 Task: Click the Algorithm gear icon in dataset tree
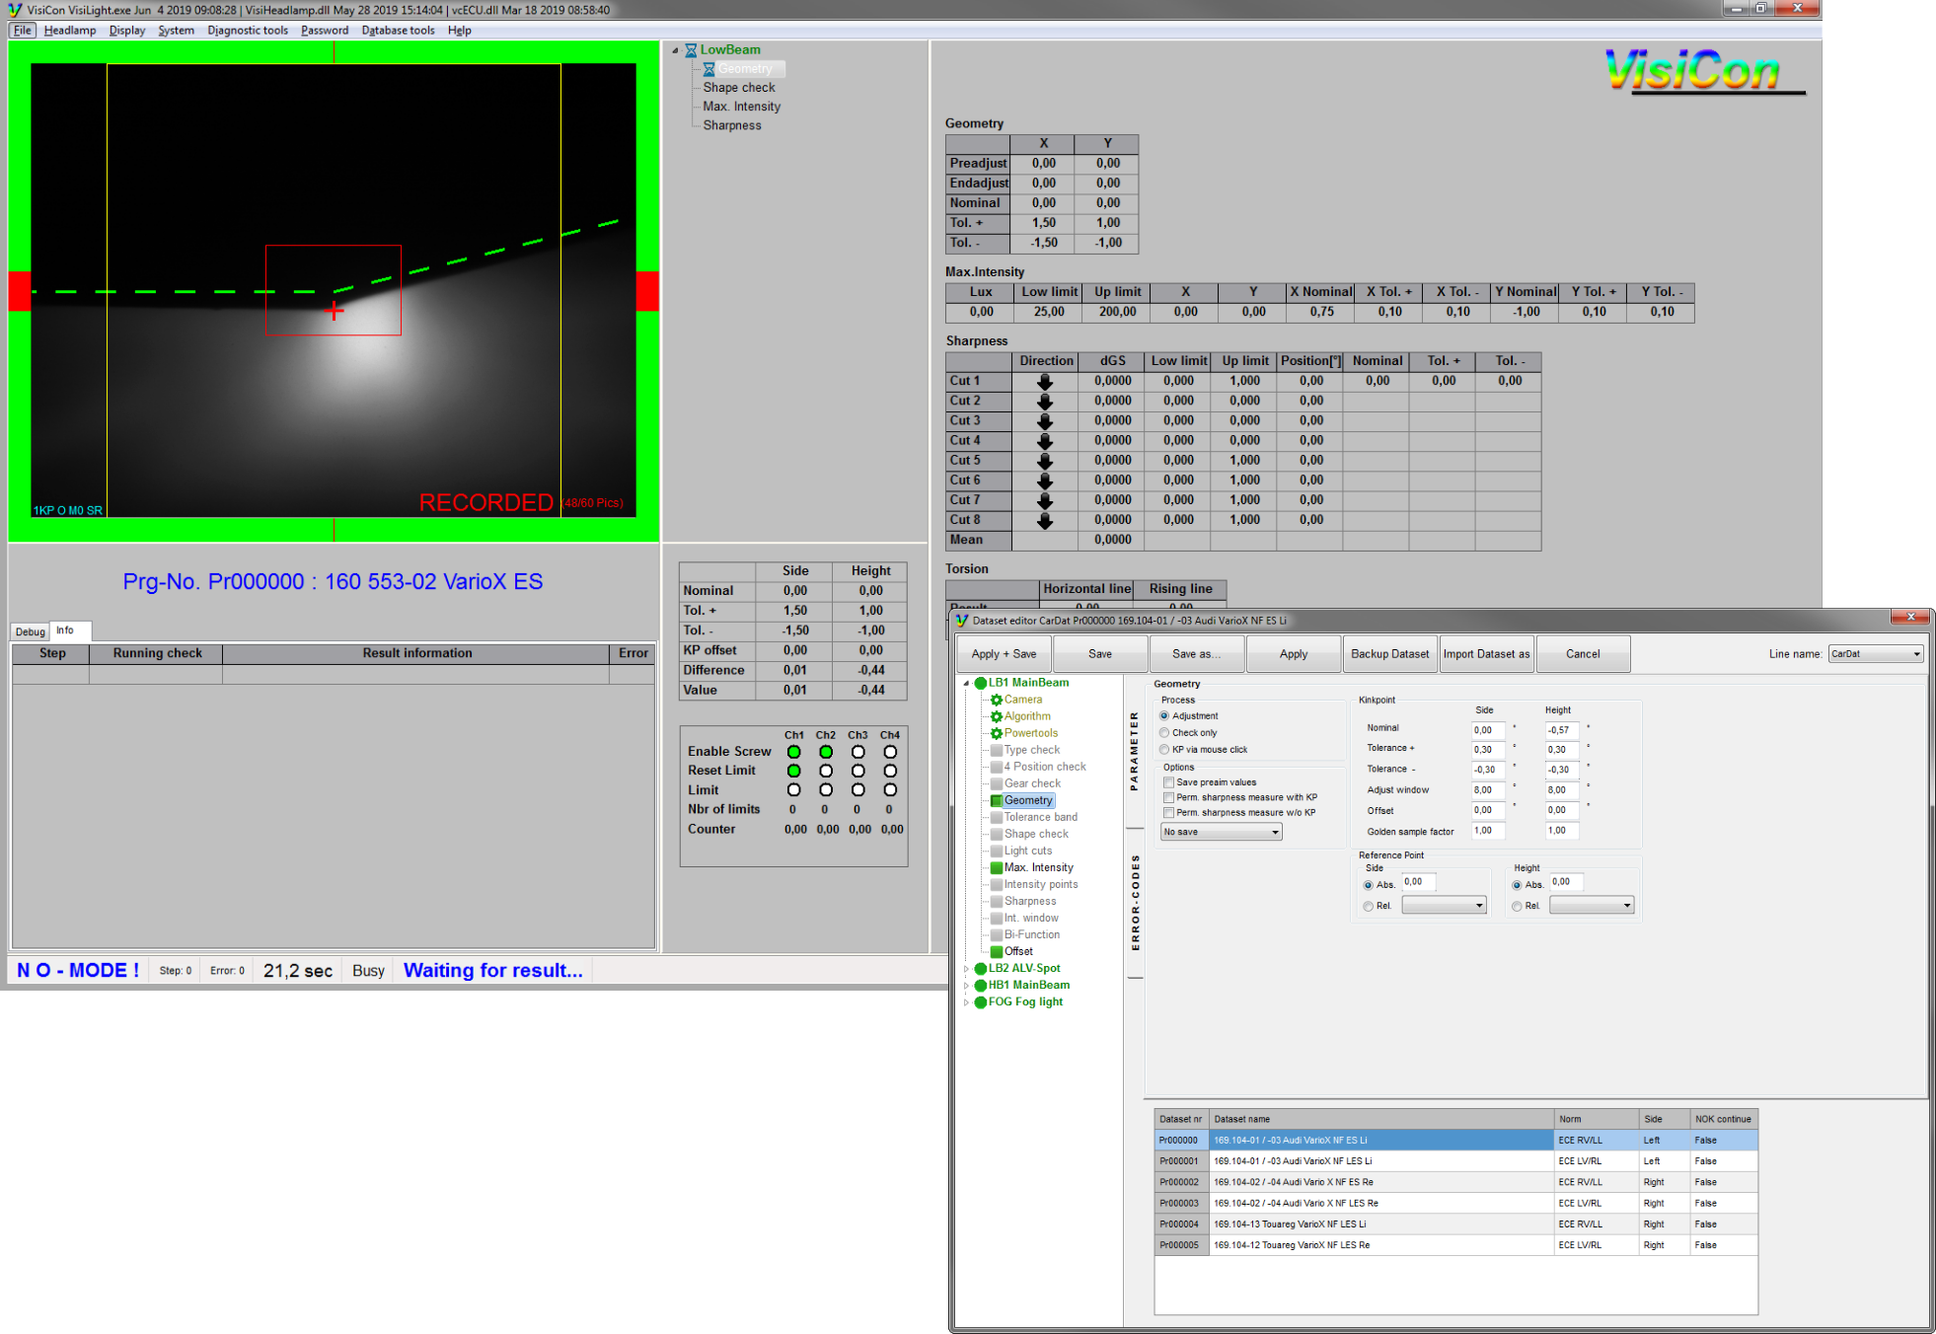click(x=997, y=716)
